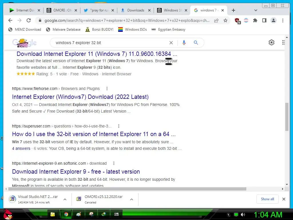Open the Extensions puzzle piece menu
The width and height of the screenshot is (293, 220).
tap(255, 20)
